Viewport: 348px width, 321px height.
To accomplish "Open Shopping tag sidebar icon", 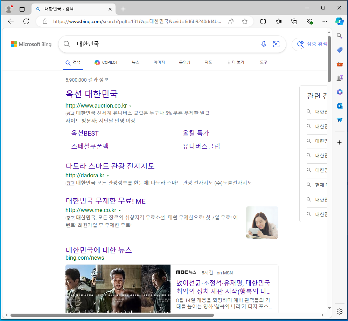I will click(x=339, y=50).
